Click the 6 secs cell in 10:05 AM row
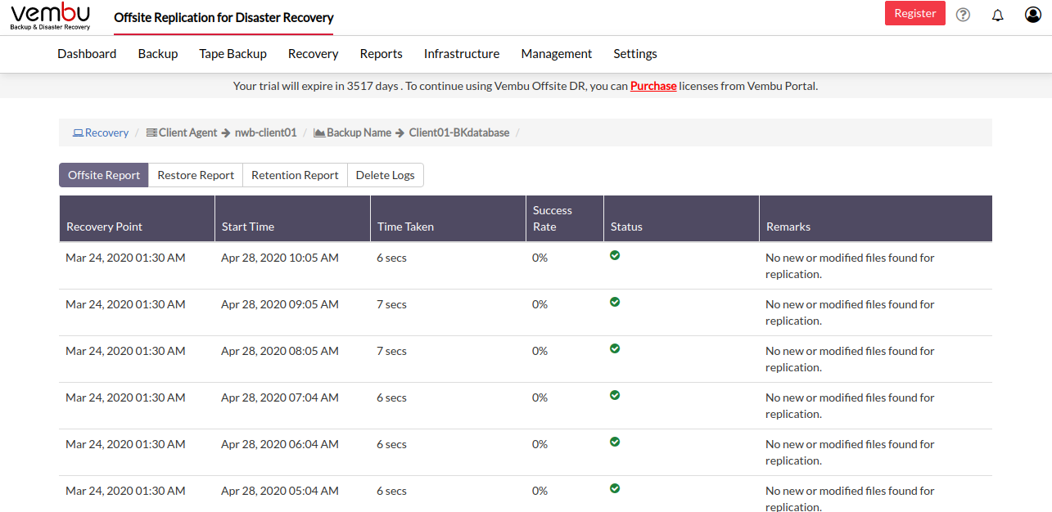Image resolution: width=1052 pixels, height=512 pixels. click(x=391, y=258)
